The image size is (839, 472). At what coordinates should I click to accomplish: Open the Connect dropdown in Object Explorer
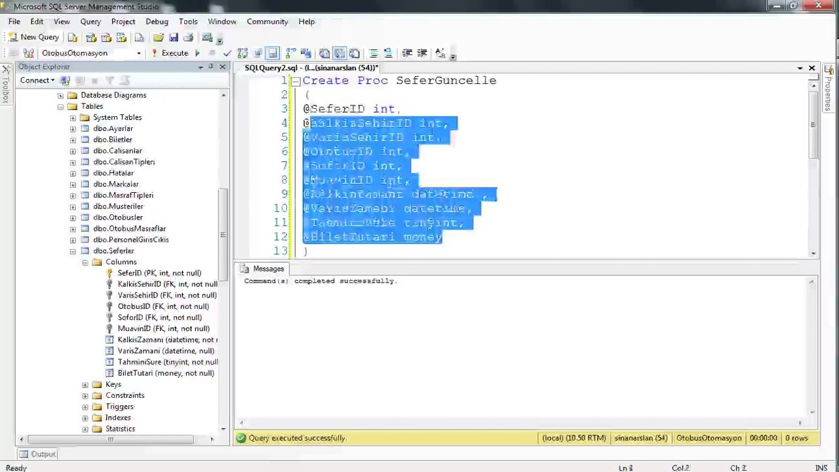[x=37, y=81]
